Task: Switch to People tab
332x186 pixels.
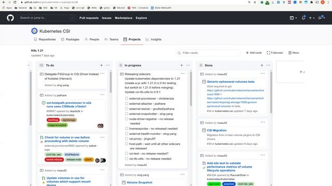Action: [x=92, y=39]
